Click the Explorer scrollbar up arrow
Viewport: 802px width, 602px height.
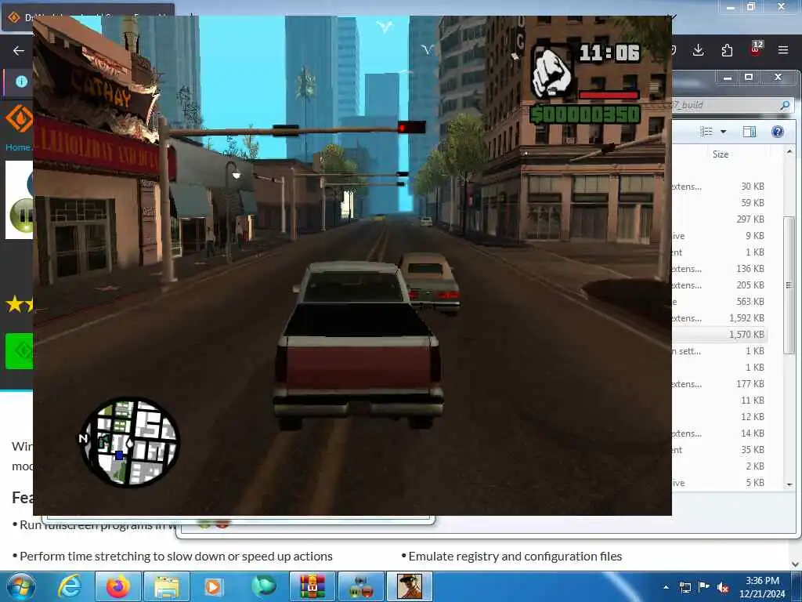tap(789, 151)
